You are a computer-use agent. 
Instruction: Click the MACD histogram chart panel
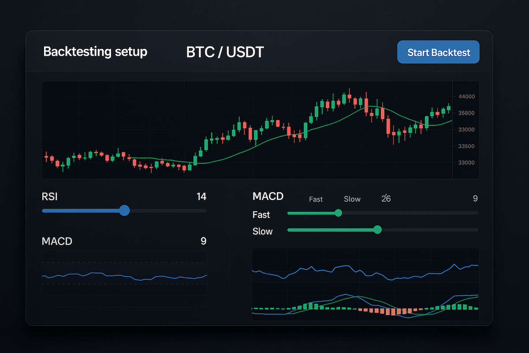tap(365, 284)
